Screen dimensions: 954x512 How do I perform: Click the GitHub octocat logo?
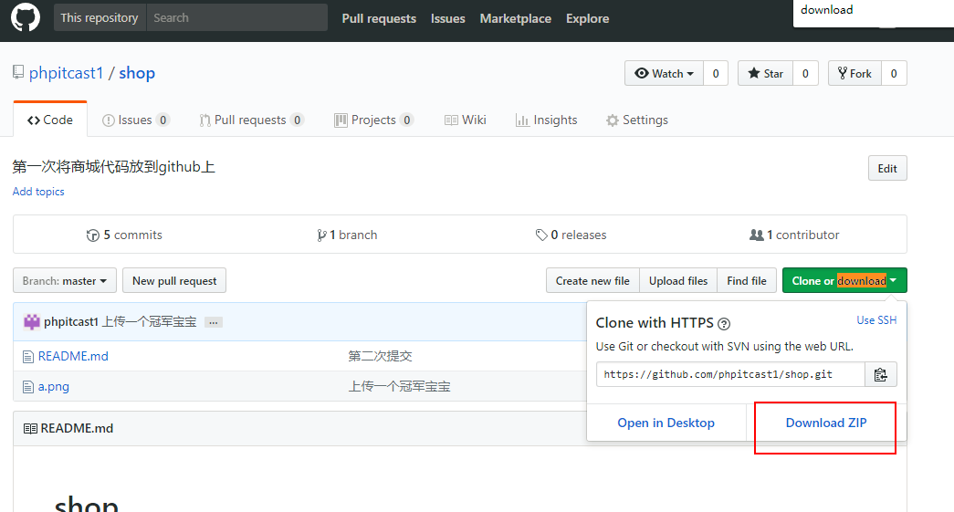pos(26,18)
